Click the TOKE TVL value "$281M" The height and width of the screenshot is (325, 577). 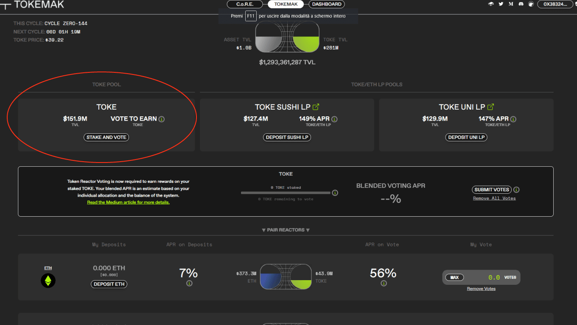(x=331, y=48)
